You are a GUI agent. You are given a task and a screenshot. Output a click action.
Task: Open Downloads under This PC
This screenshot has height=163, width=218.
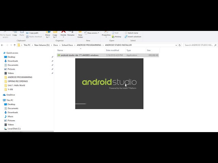[x=13, y=112]
